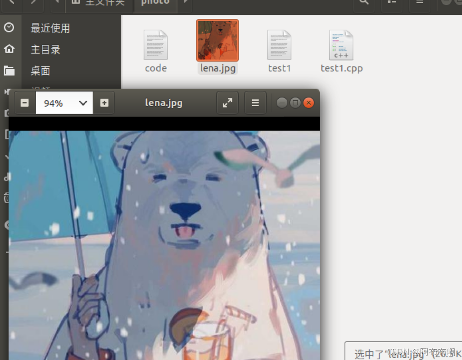The width and height of the screenshot is (462, 360).
Task: Maximize the lena.jpg viewer window
Action: click(x=295, y=103)
